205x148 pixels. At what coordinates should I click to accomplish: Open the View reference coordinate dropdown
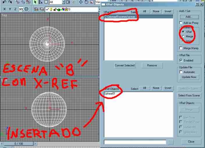[98, 2]
